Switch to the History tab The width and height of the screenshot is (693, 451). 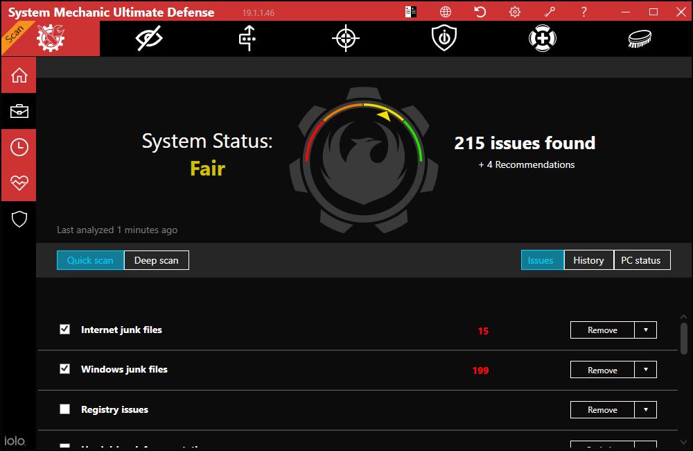coord(588,260)
